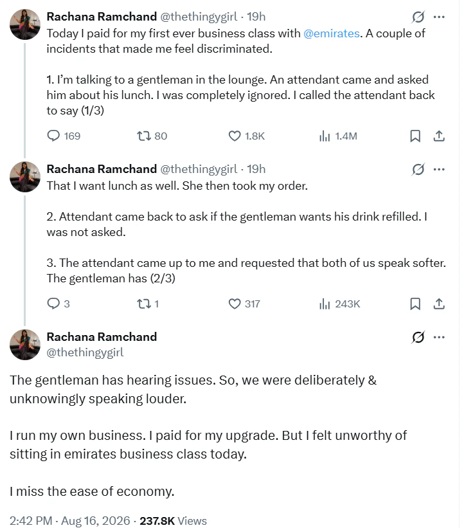Screen dimensions: 473x528
Task: Like the first tweet with 1.8K likes
Action: point(235,136)
